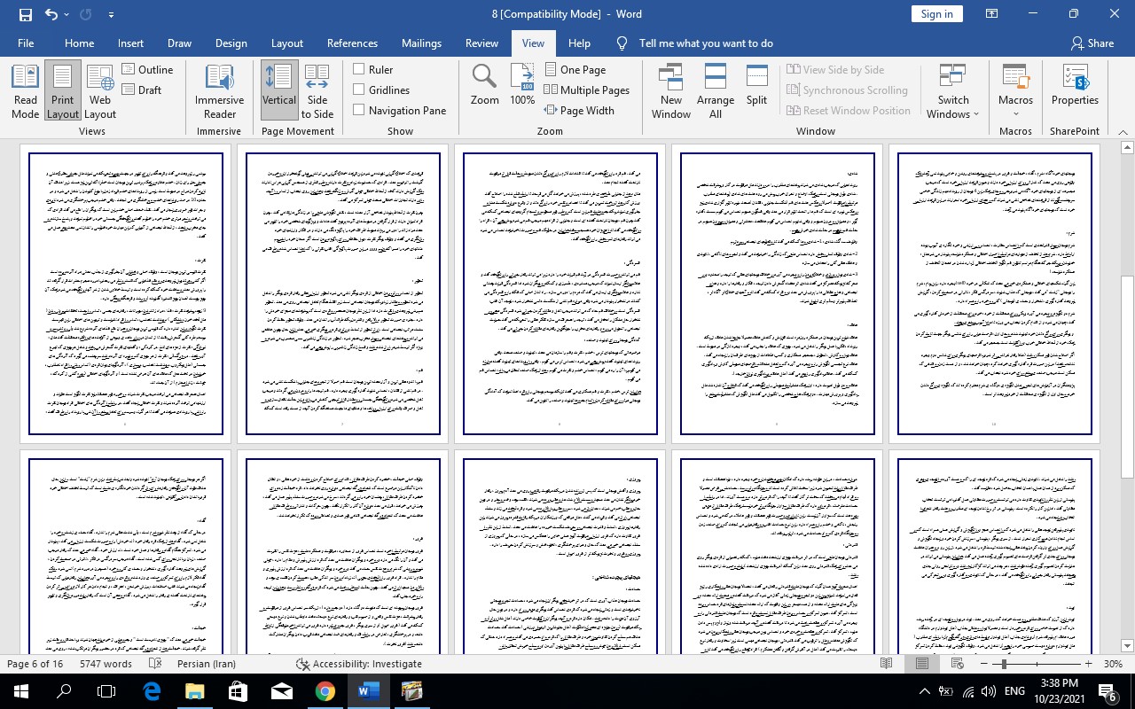
Task: Open the References ribbon tab
Action: 352,43
